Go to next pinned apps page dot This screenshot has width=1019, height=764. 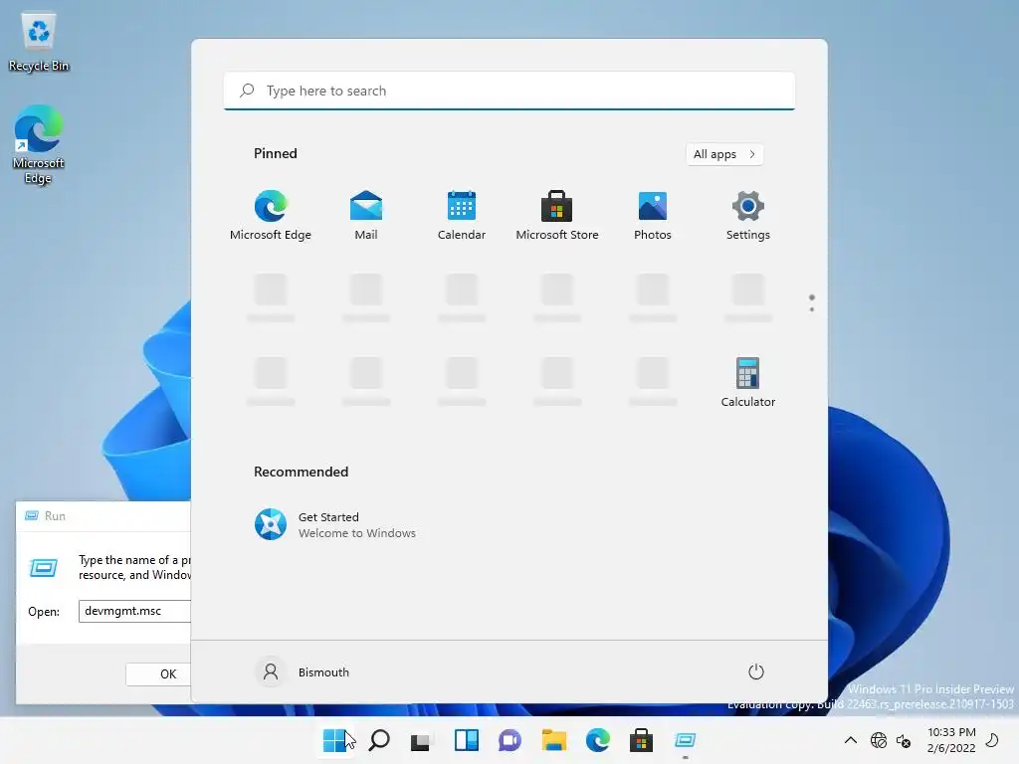click(x=812, y=310)
